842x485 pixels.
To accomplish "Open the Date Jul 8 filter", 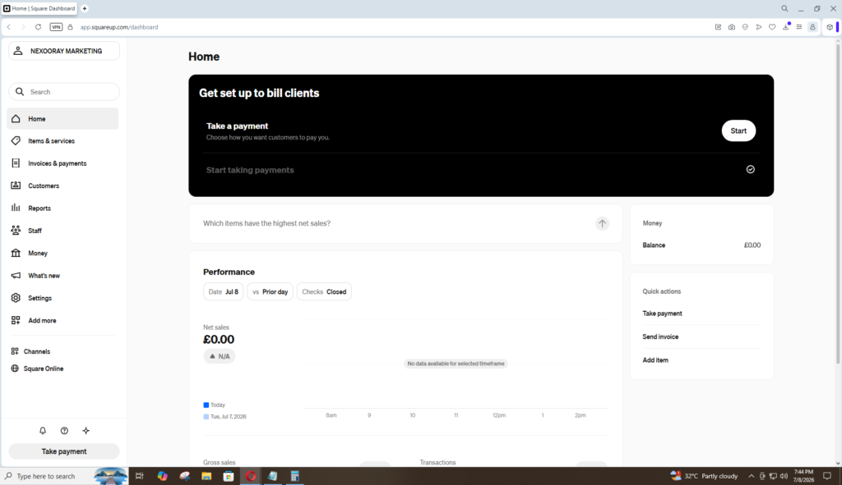I will 224,291.
